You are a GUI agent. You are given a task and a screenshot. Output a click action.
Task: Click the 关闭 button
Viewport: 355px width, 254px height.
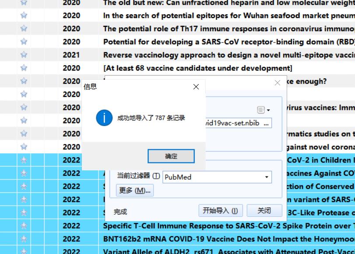point(264,211)
